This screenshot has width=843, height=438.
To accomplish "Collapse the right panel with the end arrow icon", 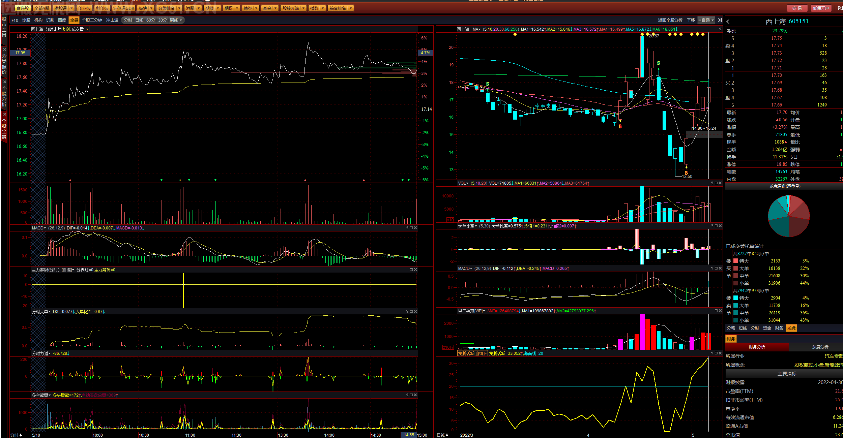I will coord(720,20).
